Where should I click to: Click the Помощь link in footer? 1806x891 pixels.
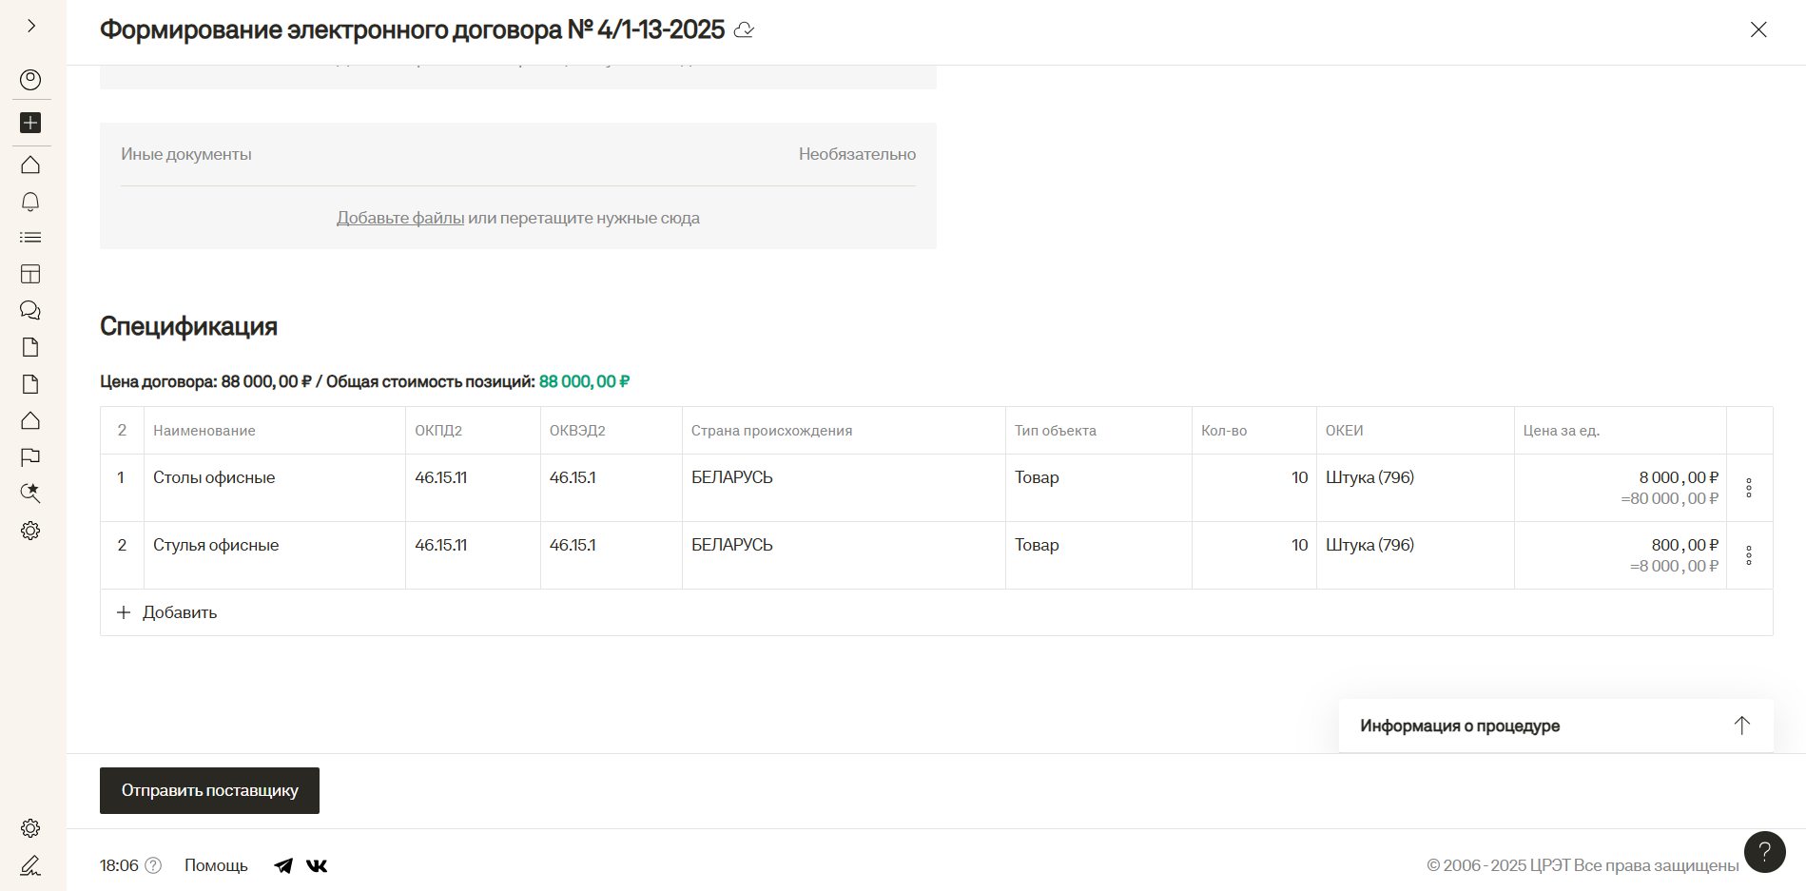pyautogui.click(x=216, y=865)
